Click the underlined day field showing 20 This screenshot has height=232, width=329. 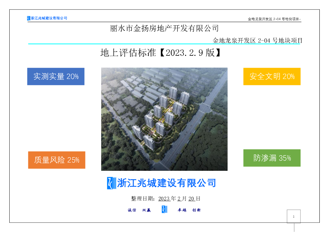tap(192, 198)
